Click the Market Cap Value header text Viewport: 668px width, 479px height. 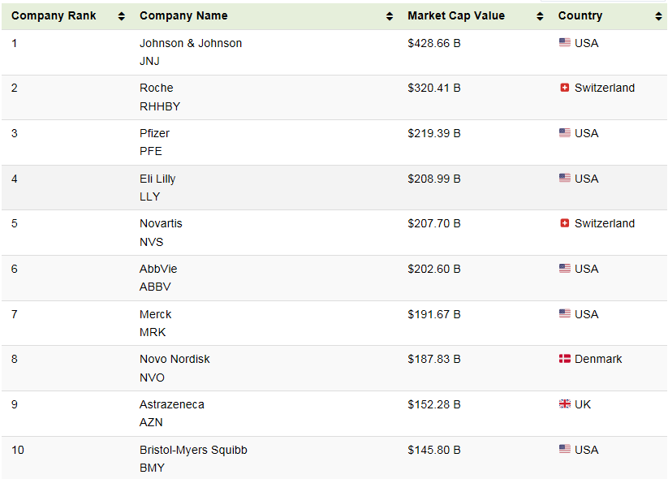point(455,15)
